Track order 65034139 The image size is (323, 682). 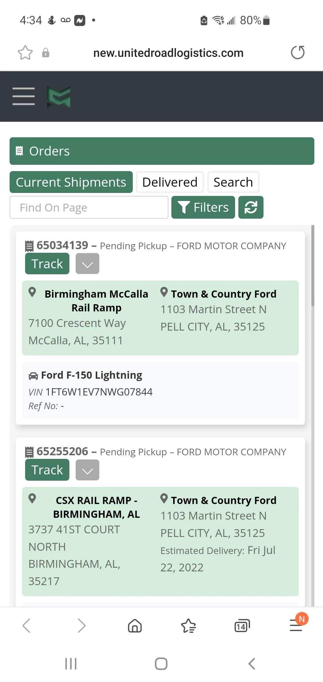(x=47, y=264)
